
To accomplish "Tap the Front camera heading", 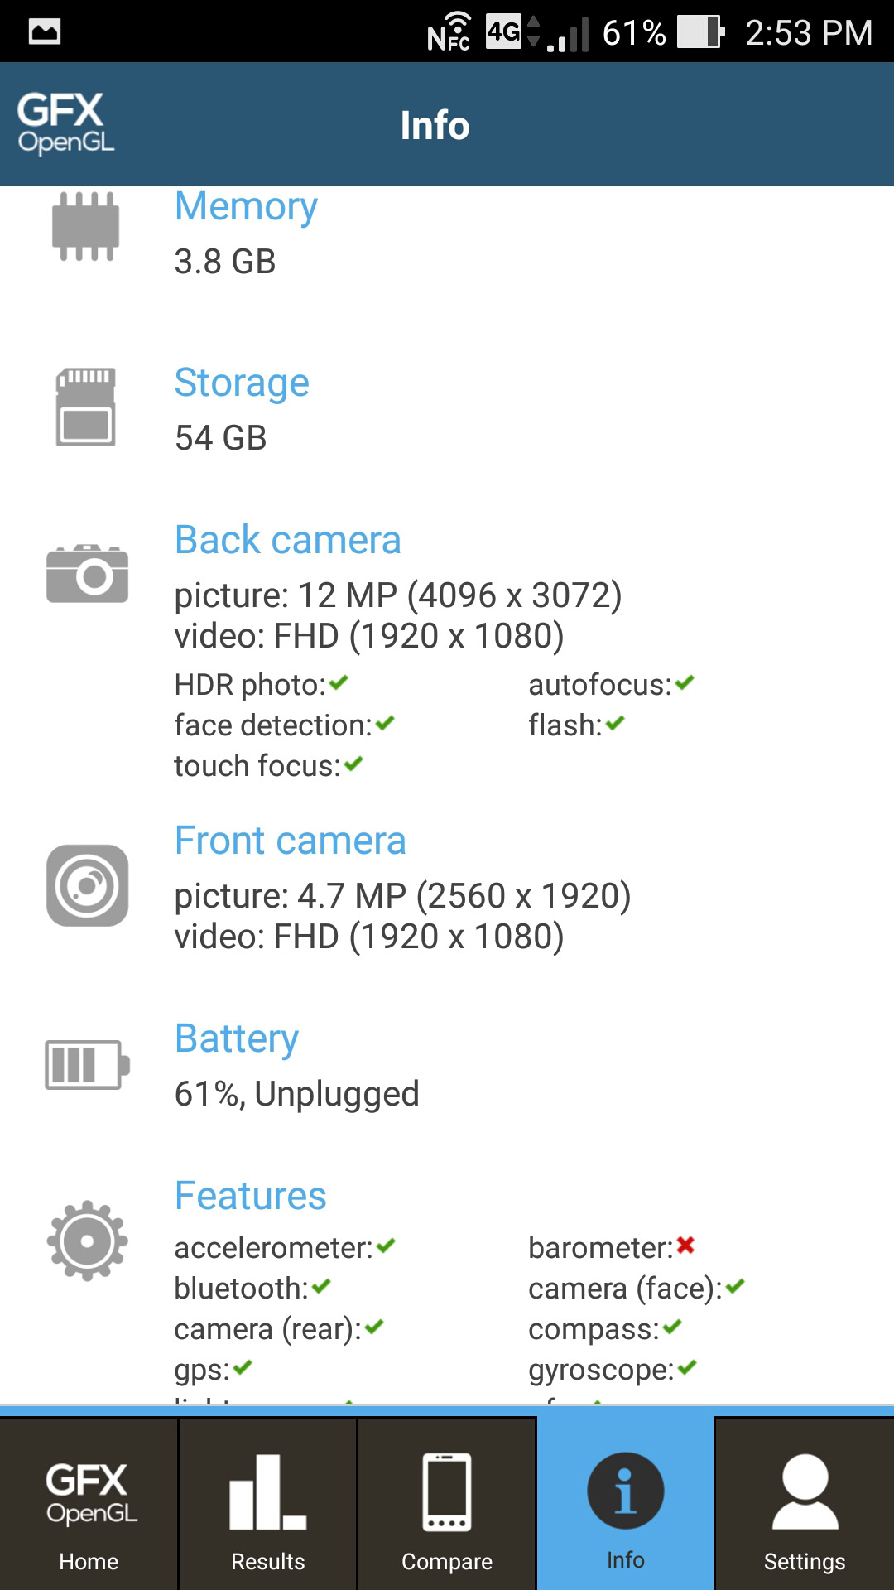I will [290, 841].
